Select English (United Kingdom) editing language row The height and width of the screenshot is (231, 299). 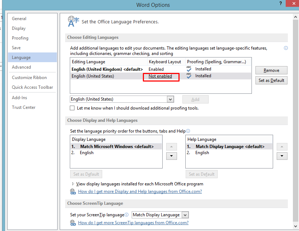tap(161, 69)
